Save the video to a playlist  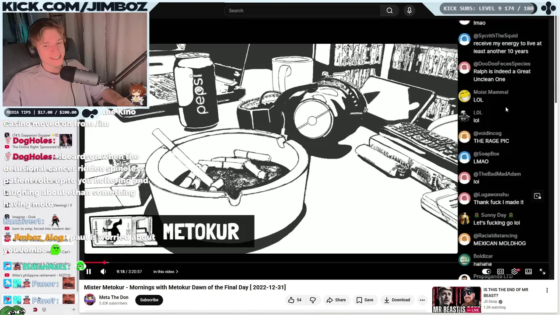coord(364,300)
